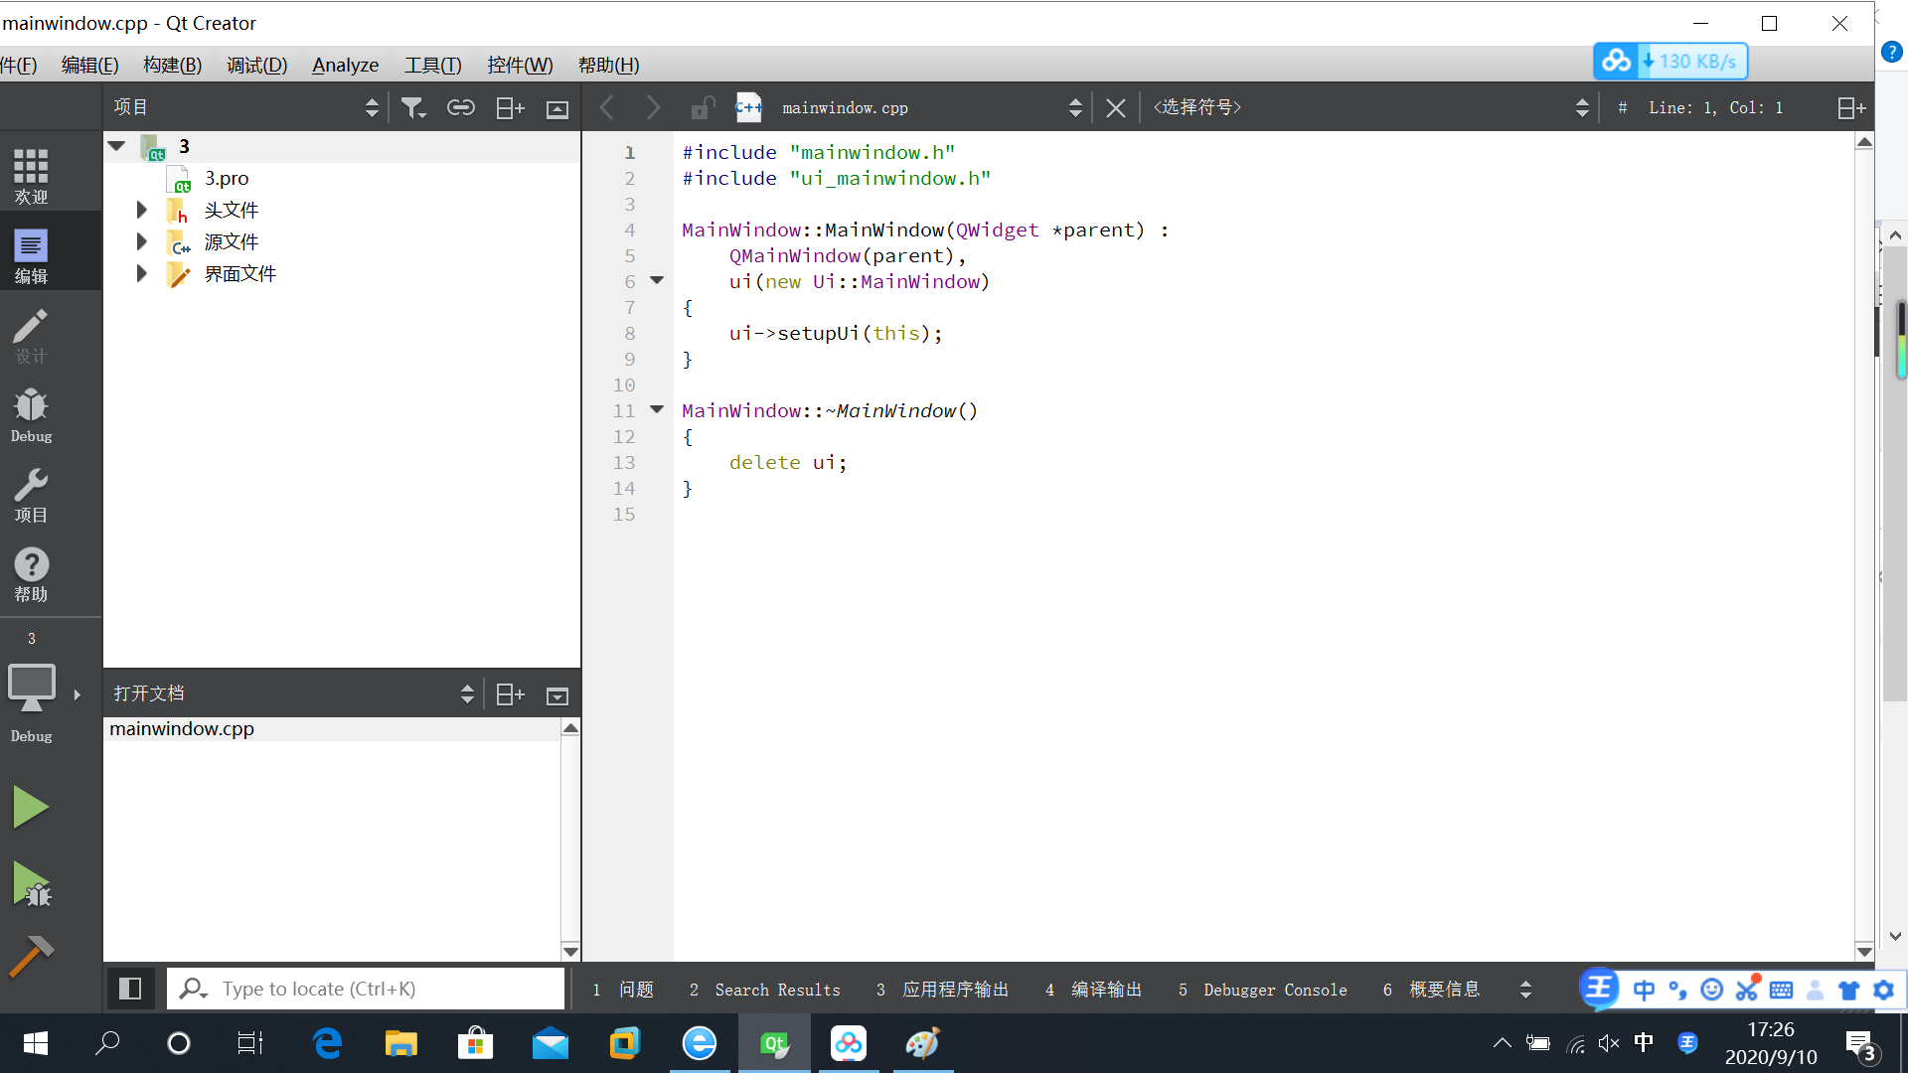Click the editor vertical scrollbar down arrow
1908x1073 pixels.
pyautogui.click(x=1864, y=951)
